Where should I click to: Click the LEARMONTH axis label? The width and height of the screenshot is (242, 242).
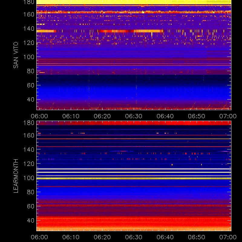pyautogui.click(x=16, y=176)
